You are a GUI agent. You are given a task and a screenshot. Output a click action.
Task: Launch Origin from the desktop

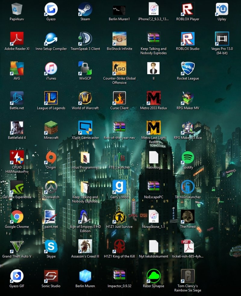click(51, 157)
